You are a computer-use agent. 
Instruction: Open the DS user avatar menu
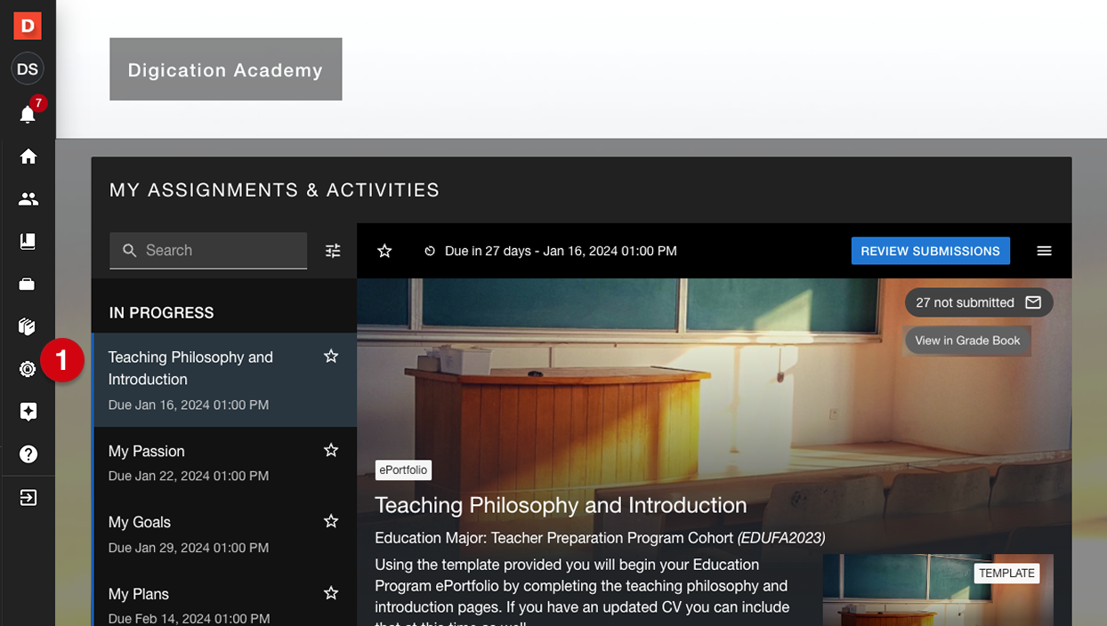28,69
